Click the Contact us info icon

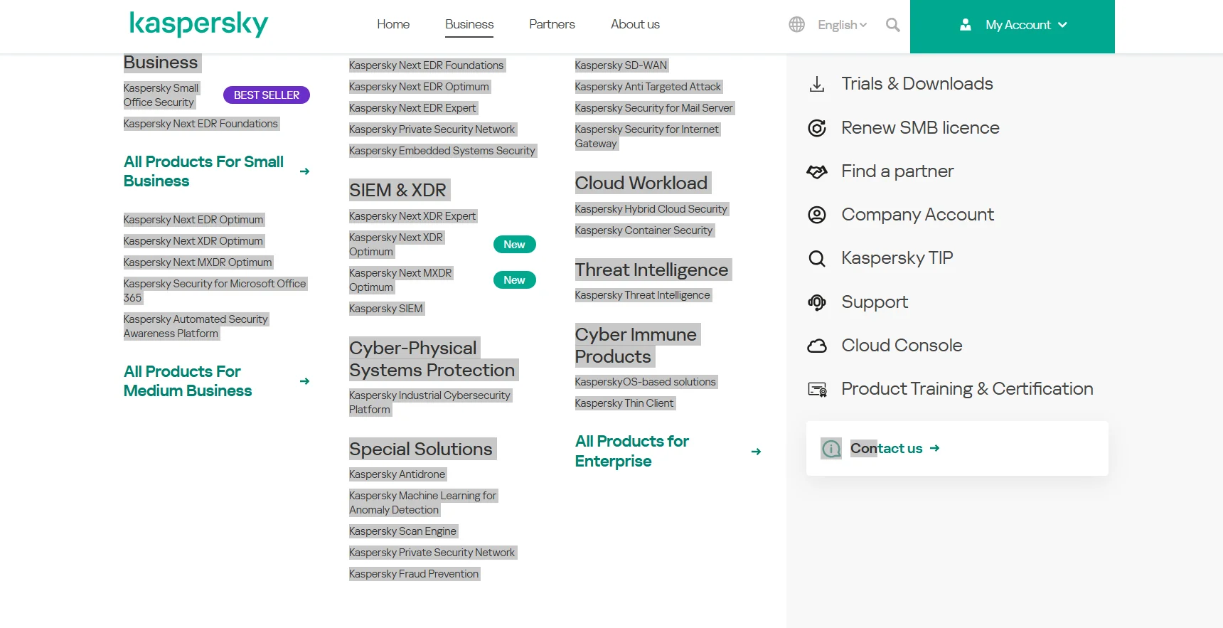pos(831,448)
